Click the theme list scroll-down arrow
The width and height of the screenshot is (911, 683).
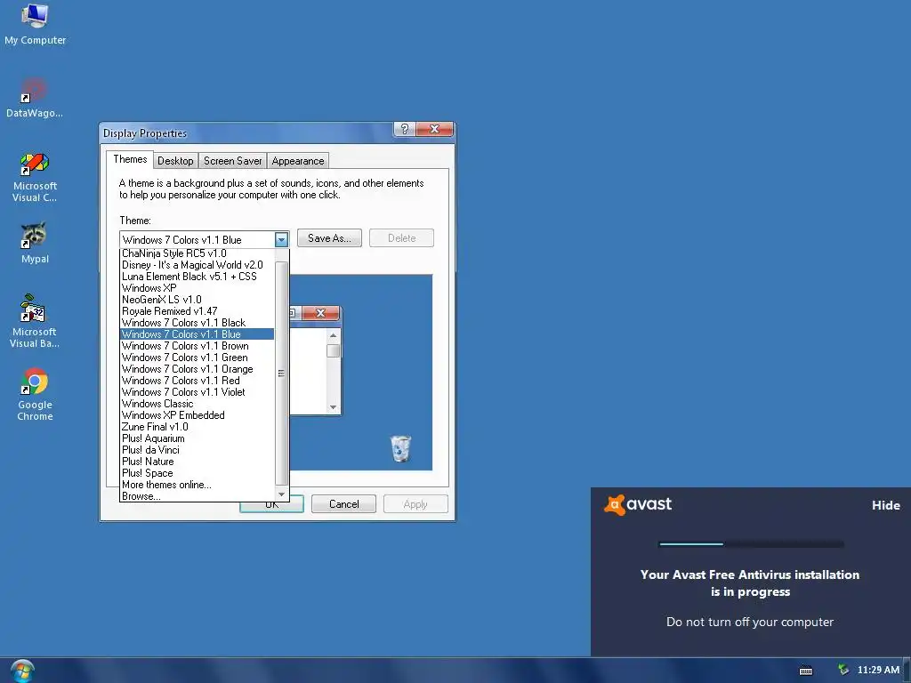[x=281, y=494]
